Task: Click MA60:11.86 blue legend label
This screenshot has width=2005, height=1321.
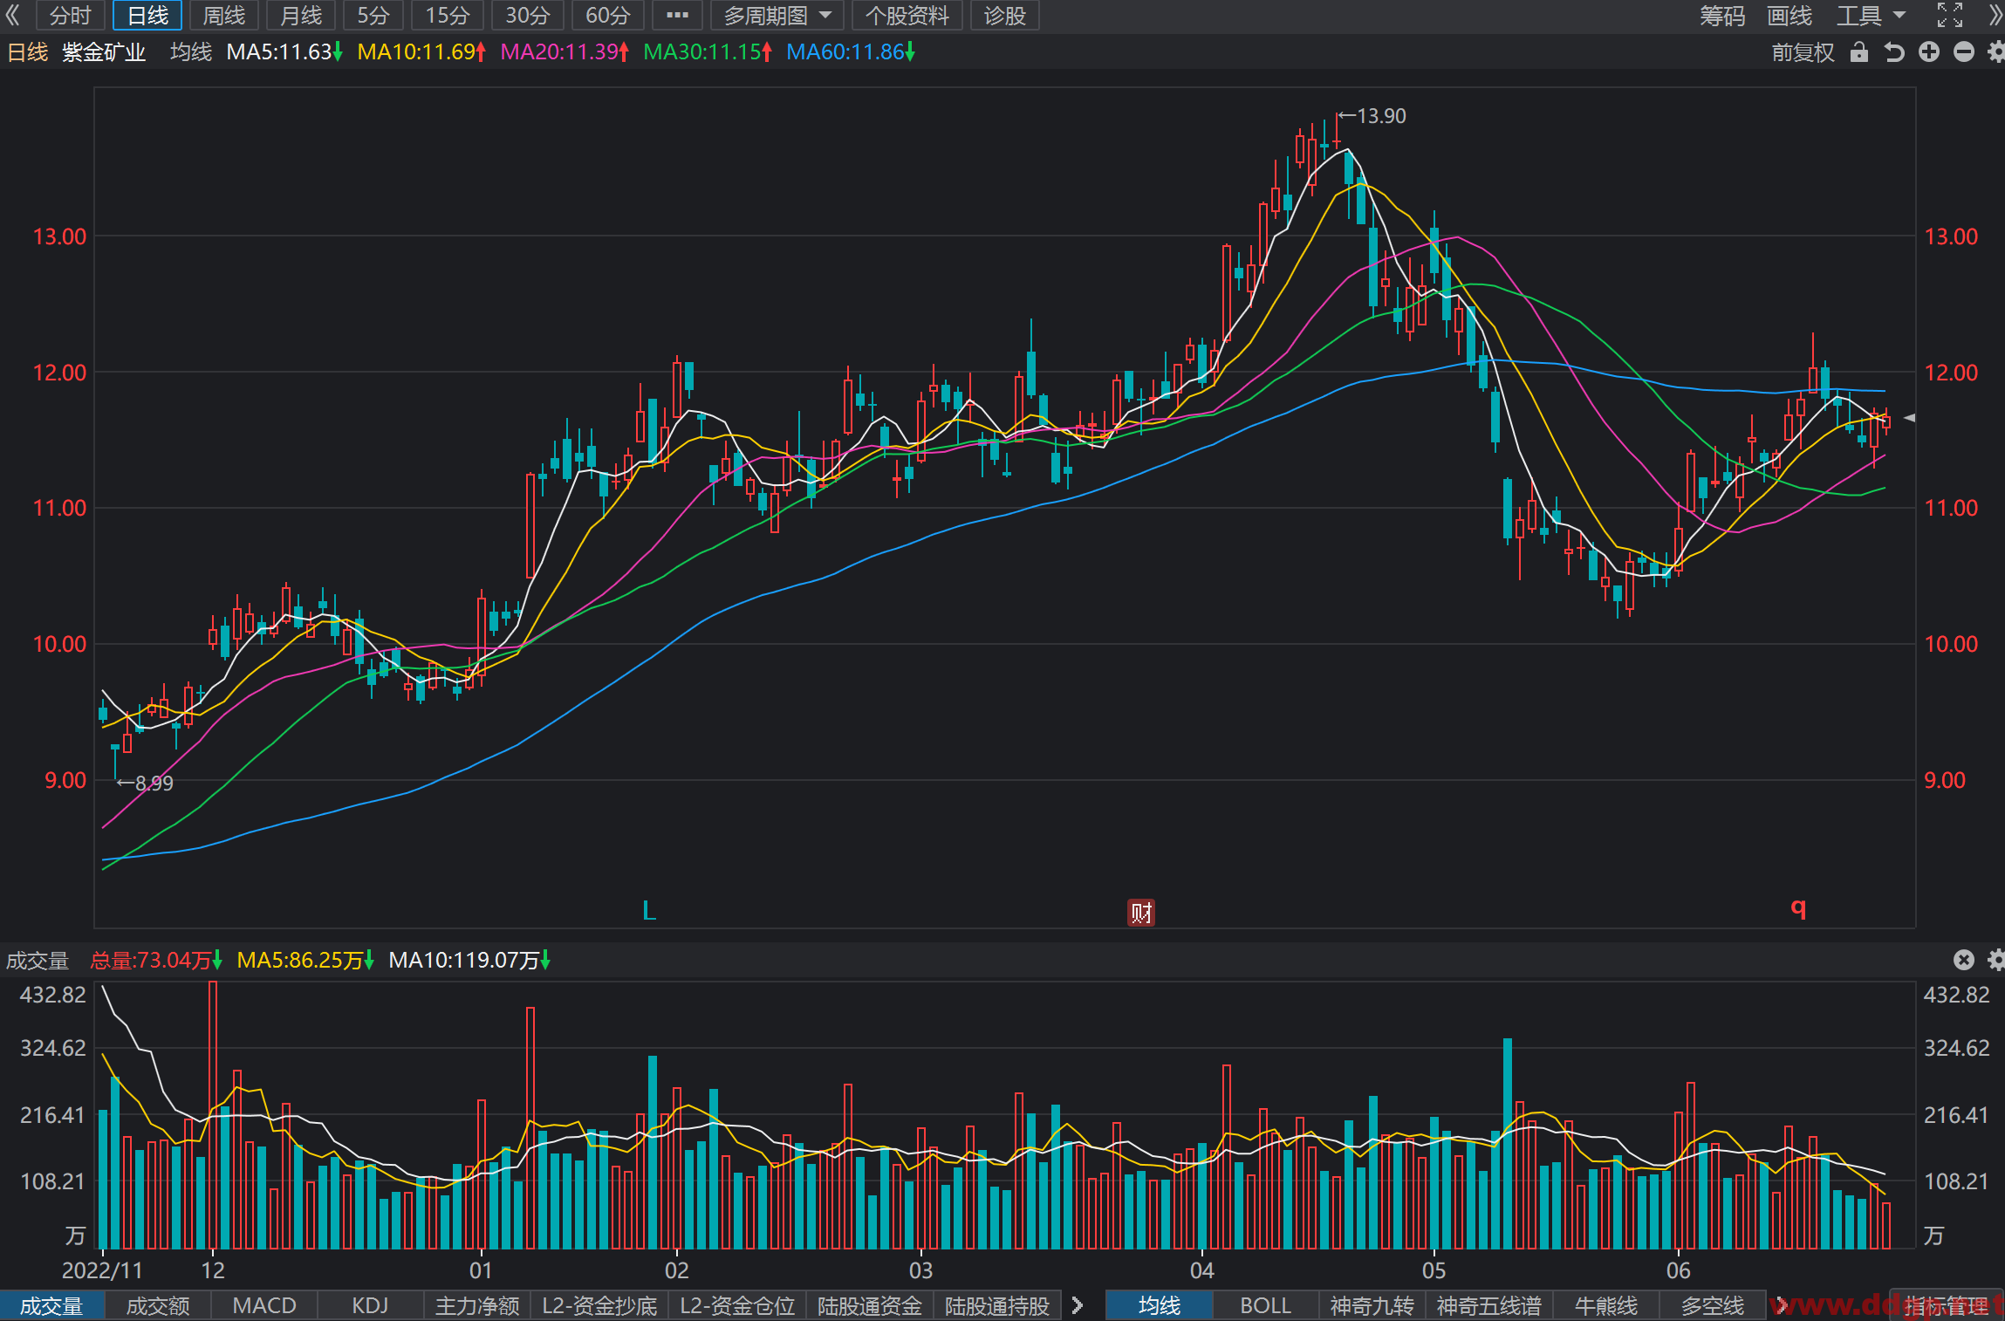Action: pos(851,52)
